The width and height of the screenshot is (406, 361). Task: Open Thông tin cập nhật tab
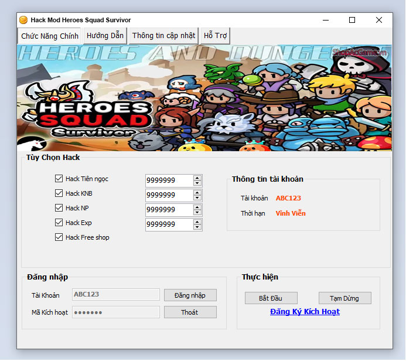163,36
